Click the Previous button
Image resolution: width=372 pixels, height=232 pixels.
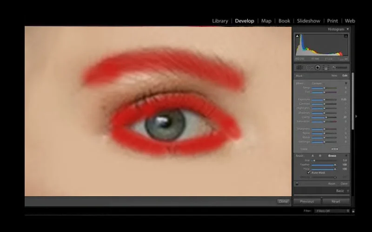307,201
